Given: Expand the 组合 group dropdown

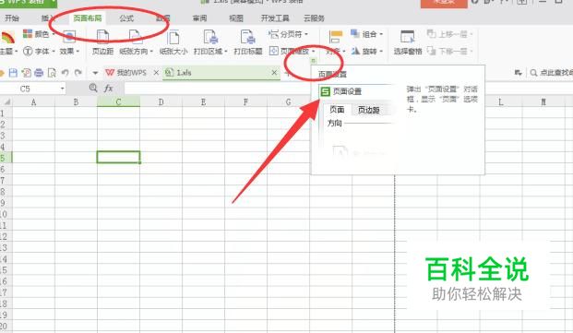Looking at the screenshot, I should point(381,34).
